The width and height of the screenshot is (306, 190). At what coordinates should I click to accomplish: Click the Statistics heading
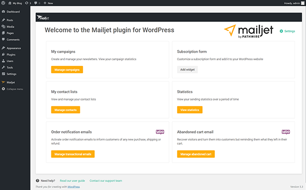tap(185, 92)
